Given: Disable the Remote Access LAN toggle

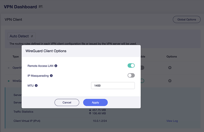Looking at the screenshot, I should tap(131, 65).
